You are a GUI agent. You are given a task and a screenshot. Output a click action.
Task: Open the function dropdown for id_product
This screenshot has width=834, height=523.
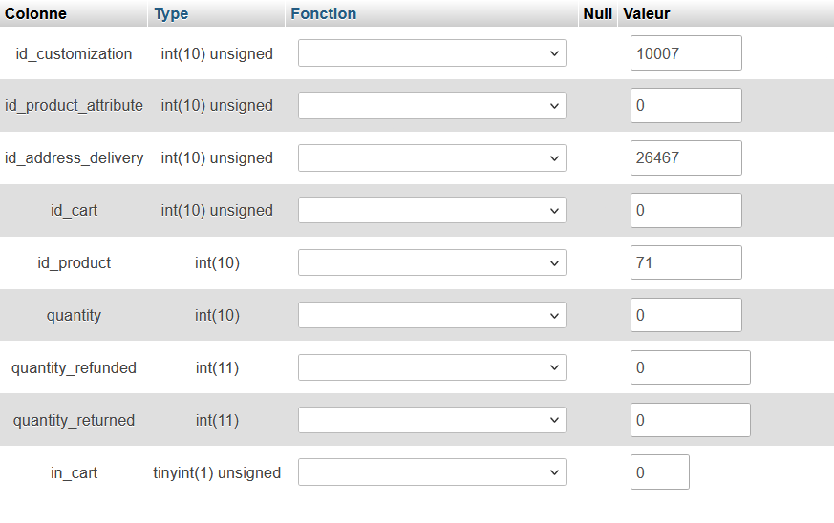432,262
